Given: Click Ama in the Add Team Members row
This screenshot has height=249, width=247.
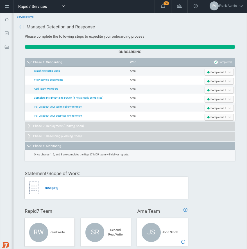Looking at the screenshot, I should pyautogui.click(x=133, y=89).
